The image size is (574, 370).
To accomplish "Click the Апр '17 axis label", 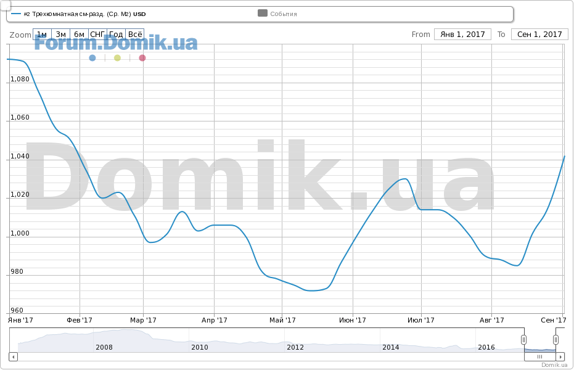I will (214, 320).
